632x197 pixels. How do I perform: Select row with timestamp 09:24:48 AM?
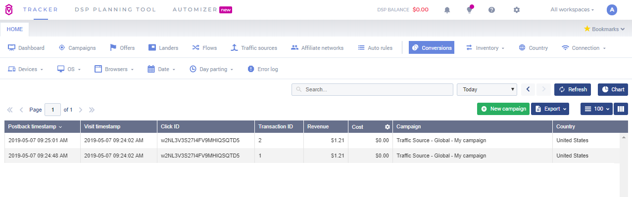[x=312, y=156]
